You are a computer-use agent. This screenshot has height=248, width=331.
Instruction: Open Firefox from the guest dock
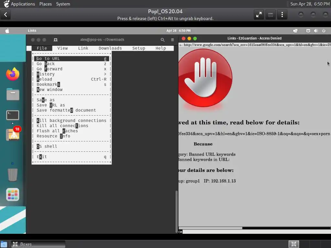click(x=13, y=74)
